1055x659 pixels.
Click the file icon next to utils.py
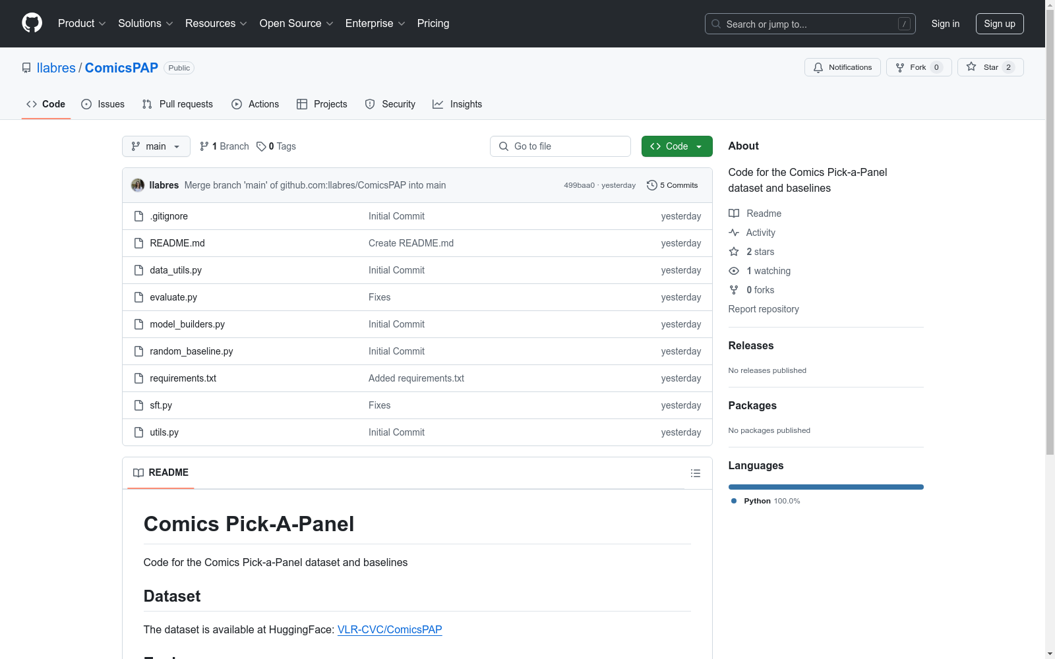[138, 432]
